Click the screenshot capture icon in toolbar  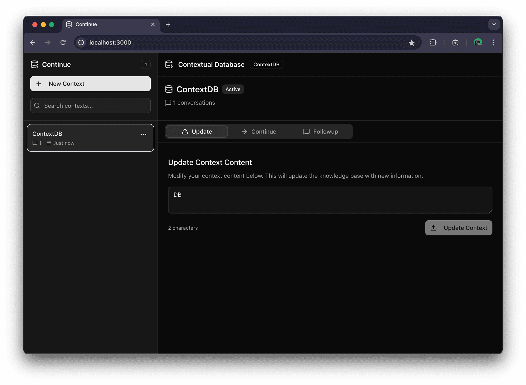click(x=455, y=42)
